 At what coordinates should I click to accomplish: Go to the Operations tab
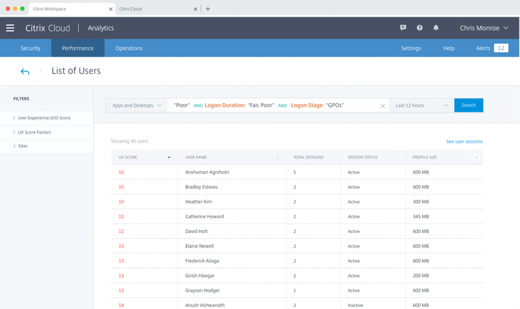(x=129, y=48)
